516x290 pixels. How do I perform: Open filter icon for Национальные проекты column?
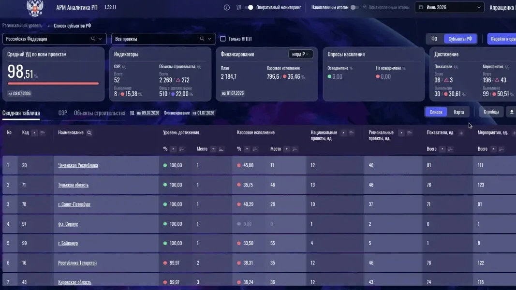(351, 133)
